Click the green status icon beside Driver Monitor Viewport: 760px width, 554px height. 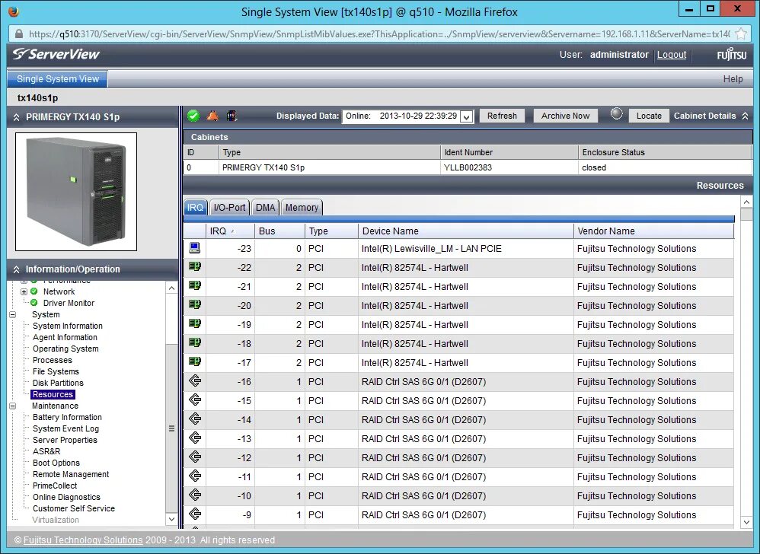click(x=34, y=303)
